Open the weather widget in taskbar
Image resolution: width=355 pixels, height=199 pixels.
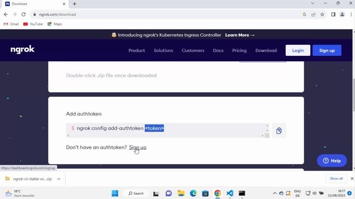click(20, 193)
